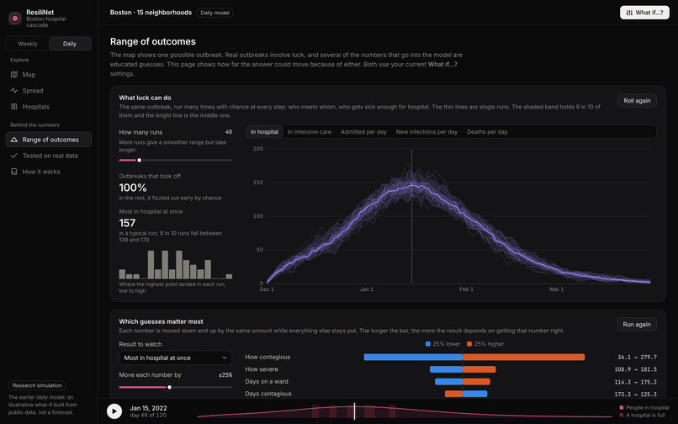
Task: Select the In hospital tab
Action: 264,132
